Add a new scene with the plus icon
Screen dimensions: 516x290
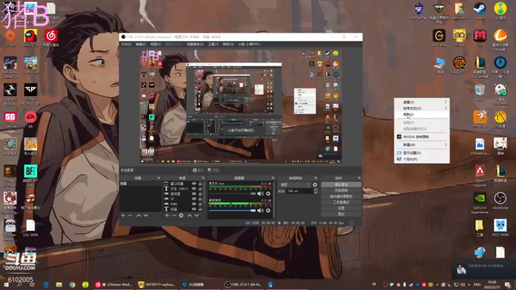123,215
